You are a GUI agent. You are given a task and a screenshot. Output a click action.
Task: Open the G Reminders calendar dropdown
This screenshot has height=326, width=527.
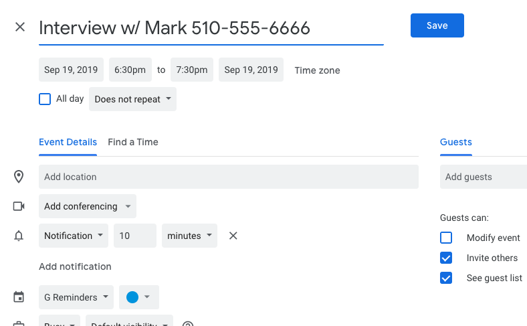click(76, 297)
